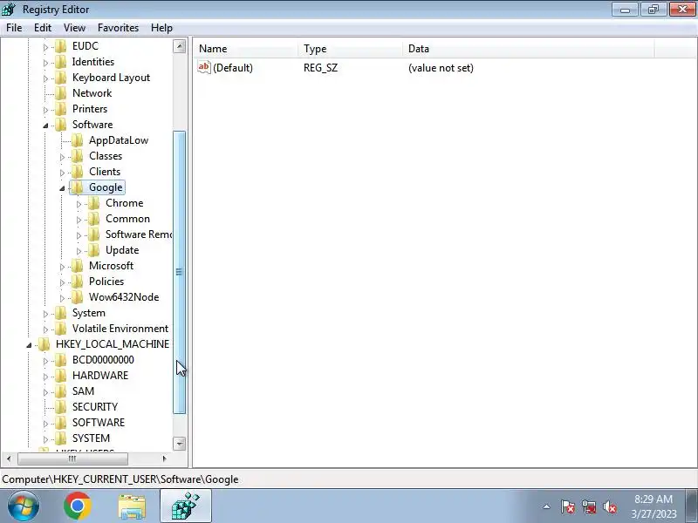Select the Common folder icon
The image size is (698, 523).
93,219
